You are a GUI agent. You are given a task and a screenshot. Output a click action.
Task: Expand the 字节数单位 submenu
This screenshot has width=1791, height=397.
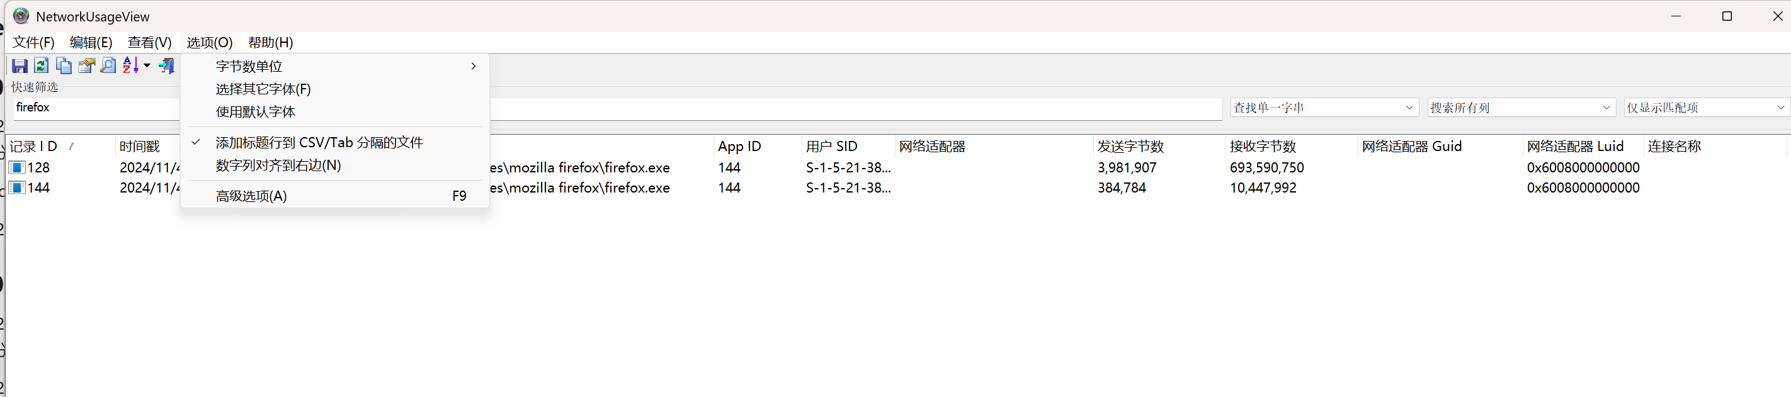click(x=334, y=66)
